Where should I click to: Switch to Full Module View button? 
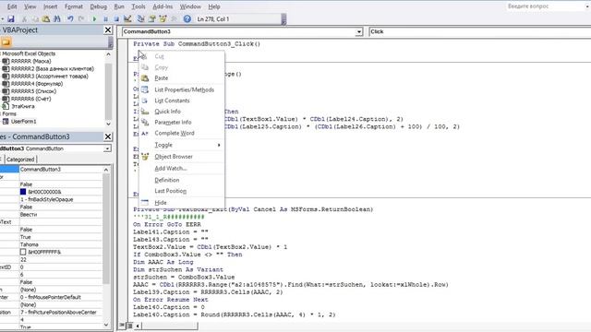click(x=129, y=326)
